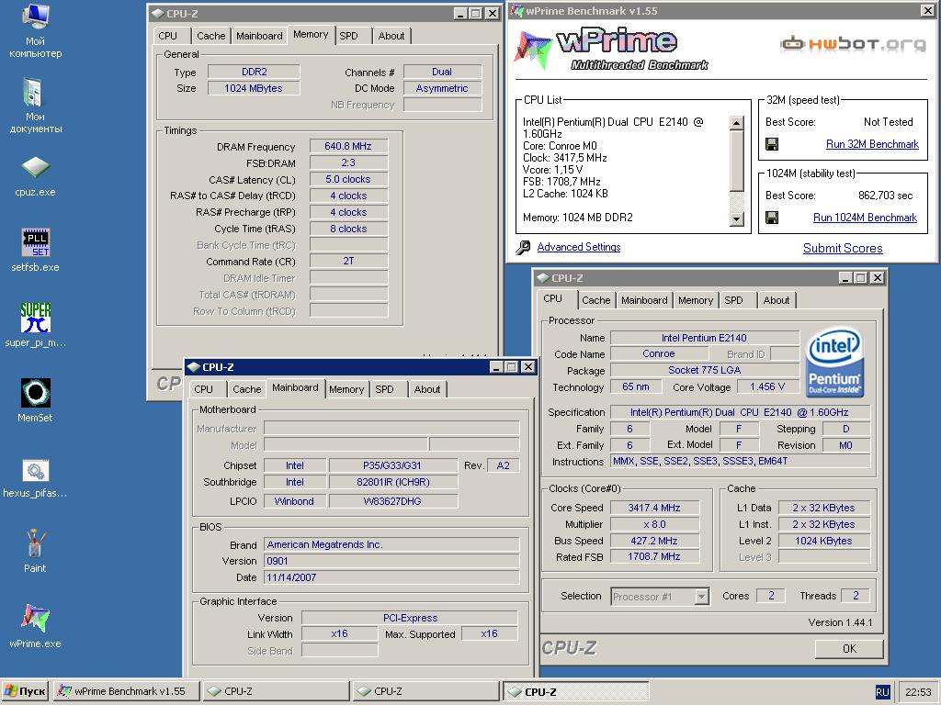Switch to wPrime Benchmark v1.55 taskbar button
941x705 pixels.
coord(127,691)
